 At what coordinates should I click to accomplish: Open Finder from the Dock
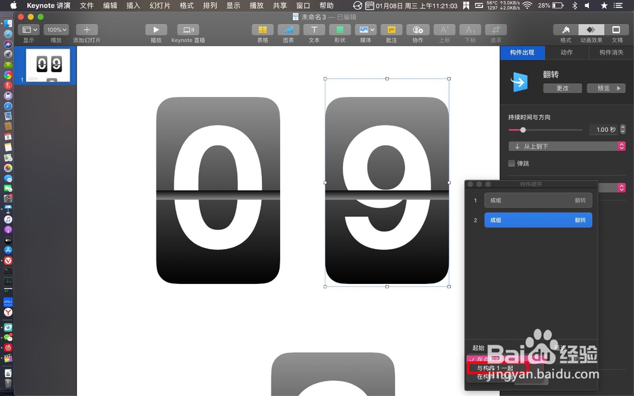[8, 23]
